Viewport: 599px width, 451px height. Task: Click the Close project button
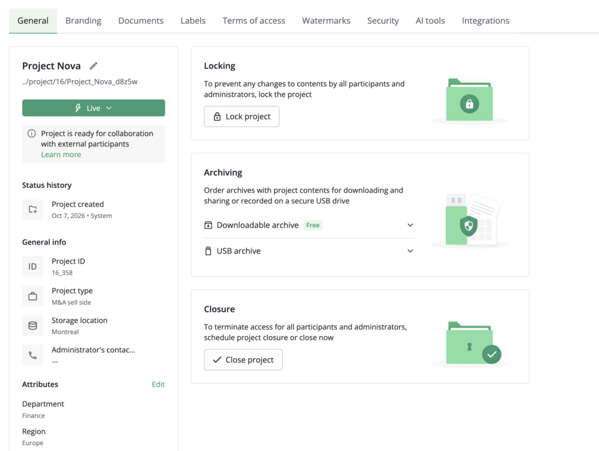243,360
